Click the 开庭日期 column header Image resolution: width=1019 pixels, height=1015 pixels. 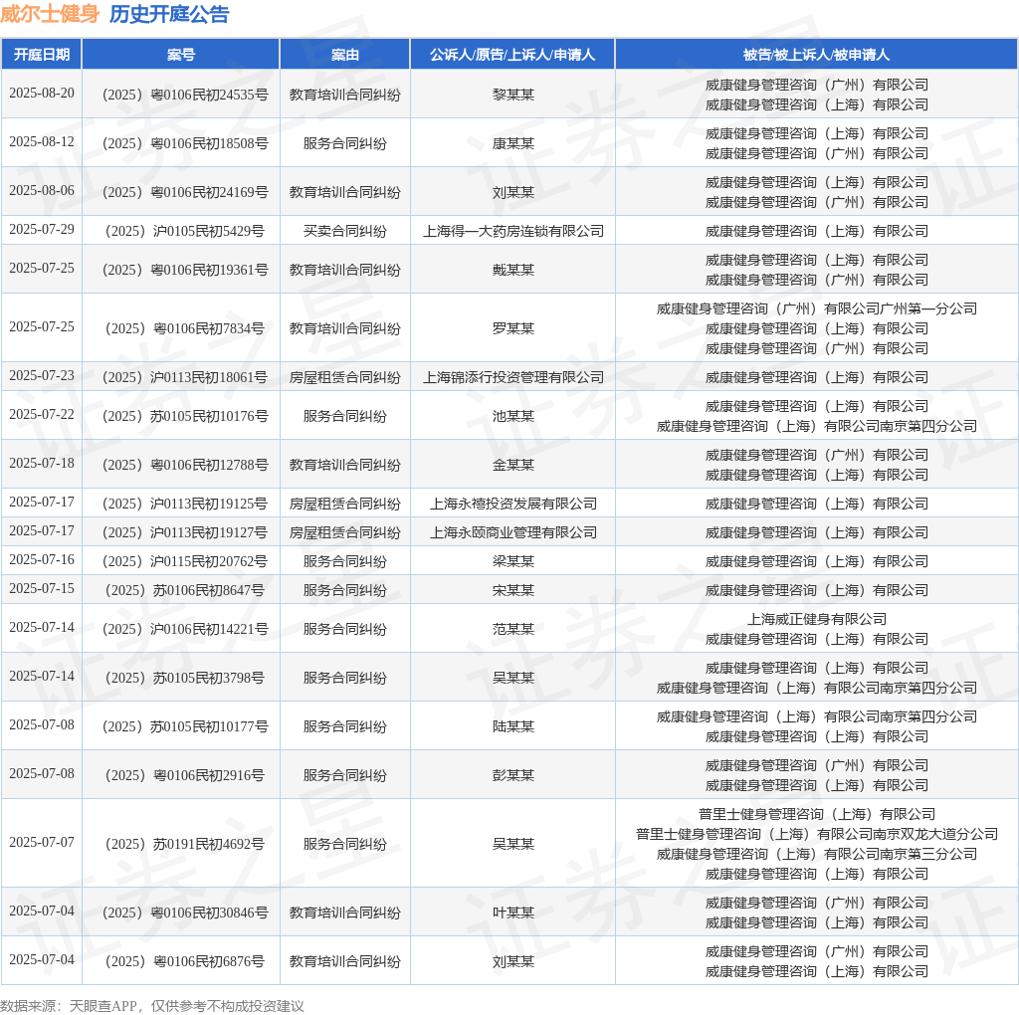(x=42, y=55)
